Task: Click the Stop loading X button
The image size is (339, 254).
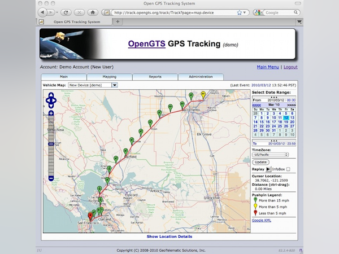Action: (79, 12)
